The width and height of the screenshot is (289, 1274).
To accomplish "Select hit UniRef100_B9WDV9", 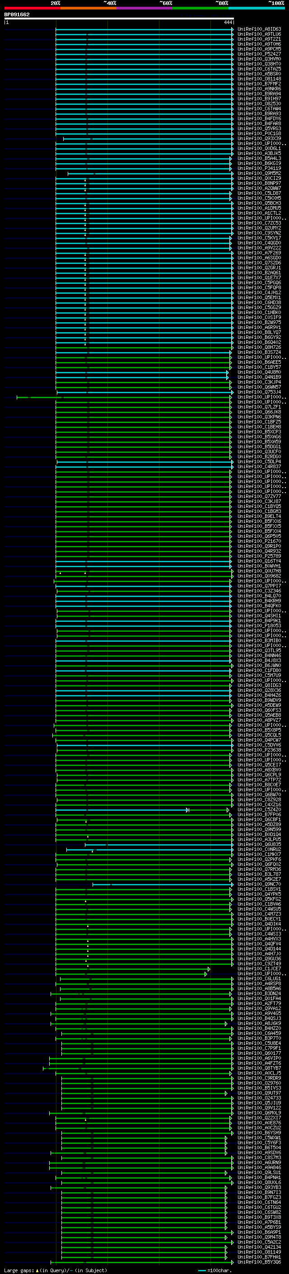I will [259, 700].
